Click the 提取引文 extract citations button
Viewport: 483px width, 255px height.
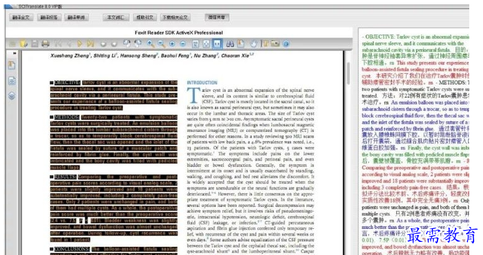pos(145,17)
